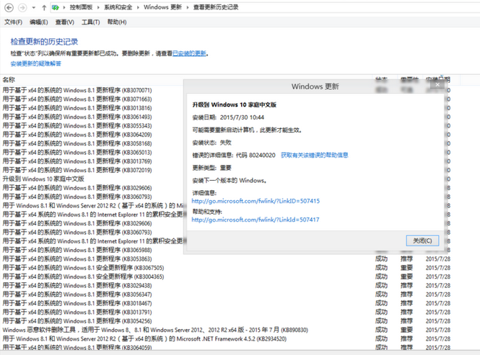Select Windows 更新 in the breadcrumb path

[162, 7]
